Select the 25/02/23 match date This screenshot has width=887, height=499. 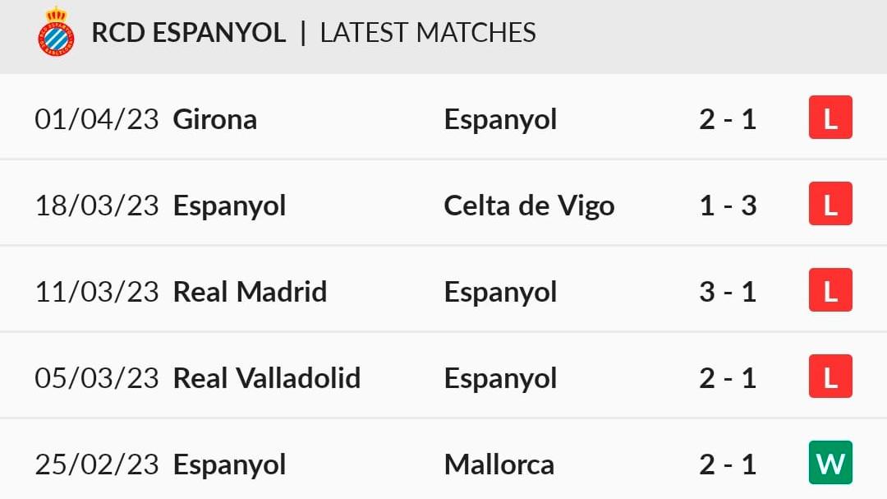coord(97,465)
